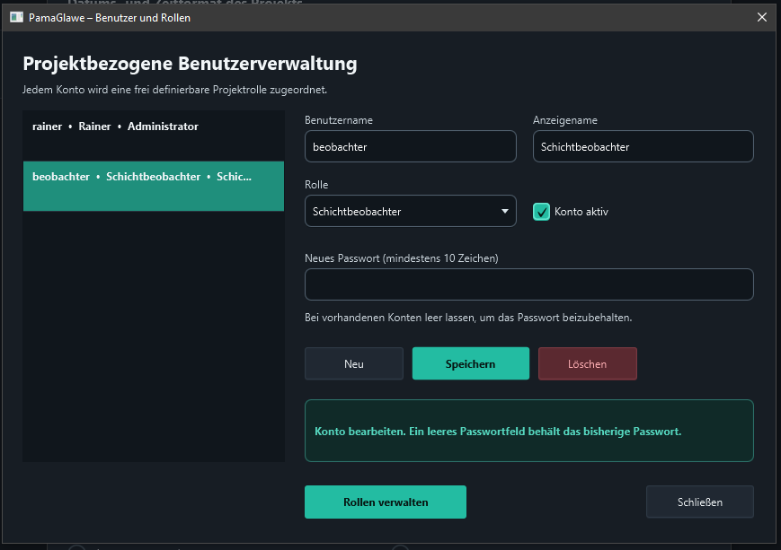Click the Benutzername field label
The height and width of the screenshot is (550, 781).
[339, 120]
